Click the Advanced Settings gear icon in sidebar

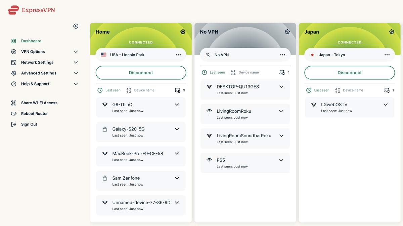[14, 73]
